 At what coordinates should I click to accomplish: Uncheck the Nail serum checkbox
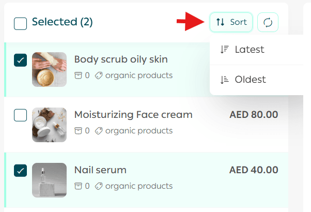pyautogui.click(x=20, y=170)
